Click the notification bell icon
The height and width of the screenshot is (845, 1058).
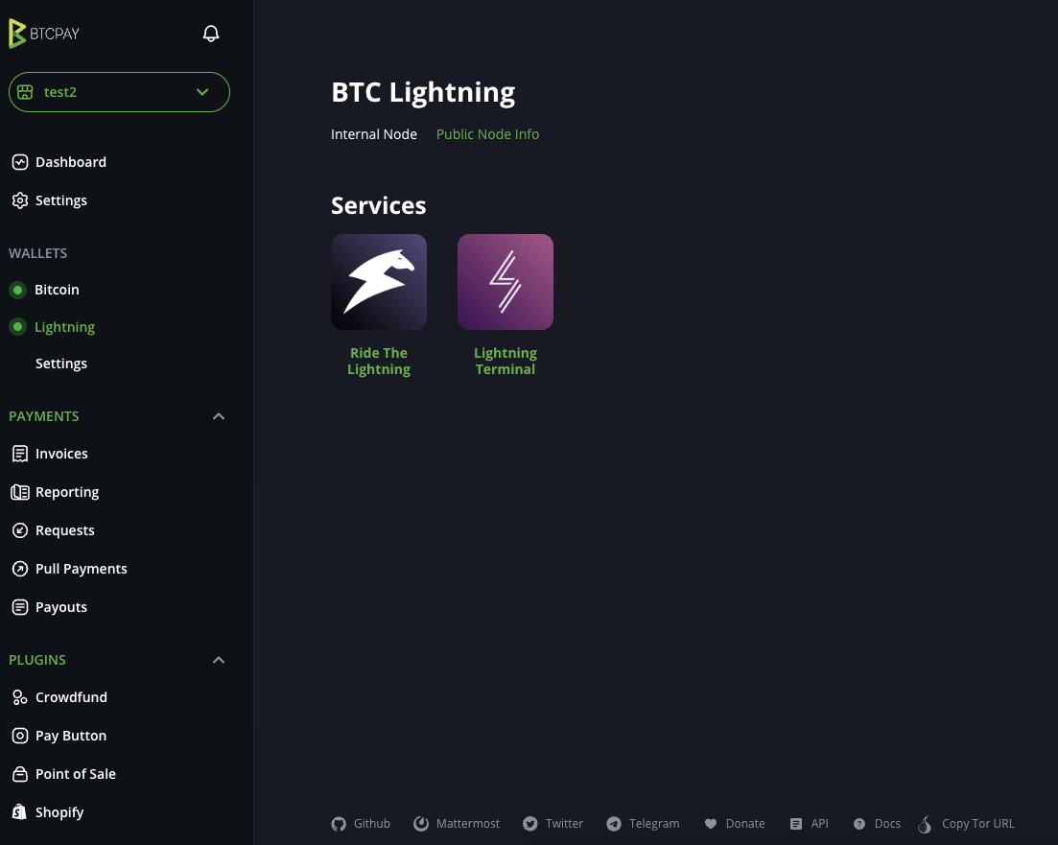211,33
